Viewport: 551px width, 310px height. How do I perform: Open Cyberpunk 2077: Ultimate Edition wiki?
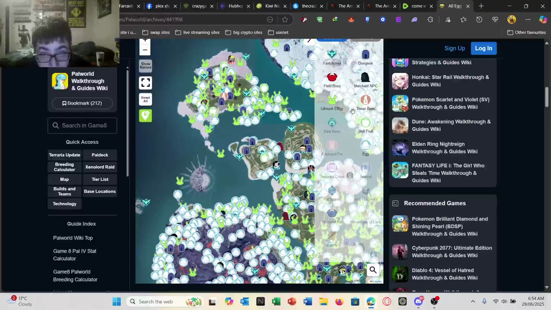(x=452, y=251)
